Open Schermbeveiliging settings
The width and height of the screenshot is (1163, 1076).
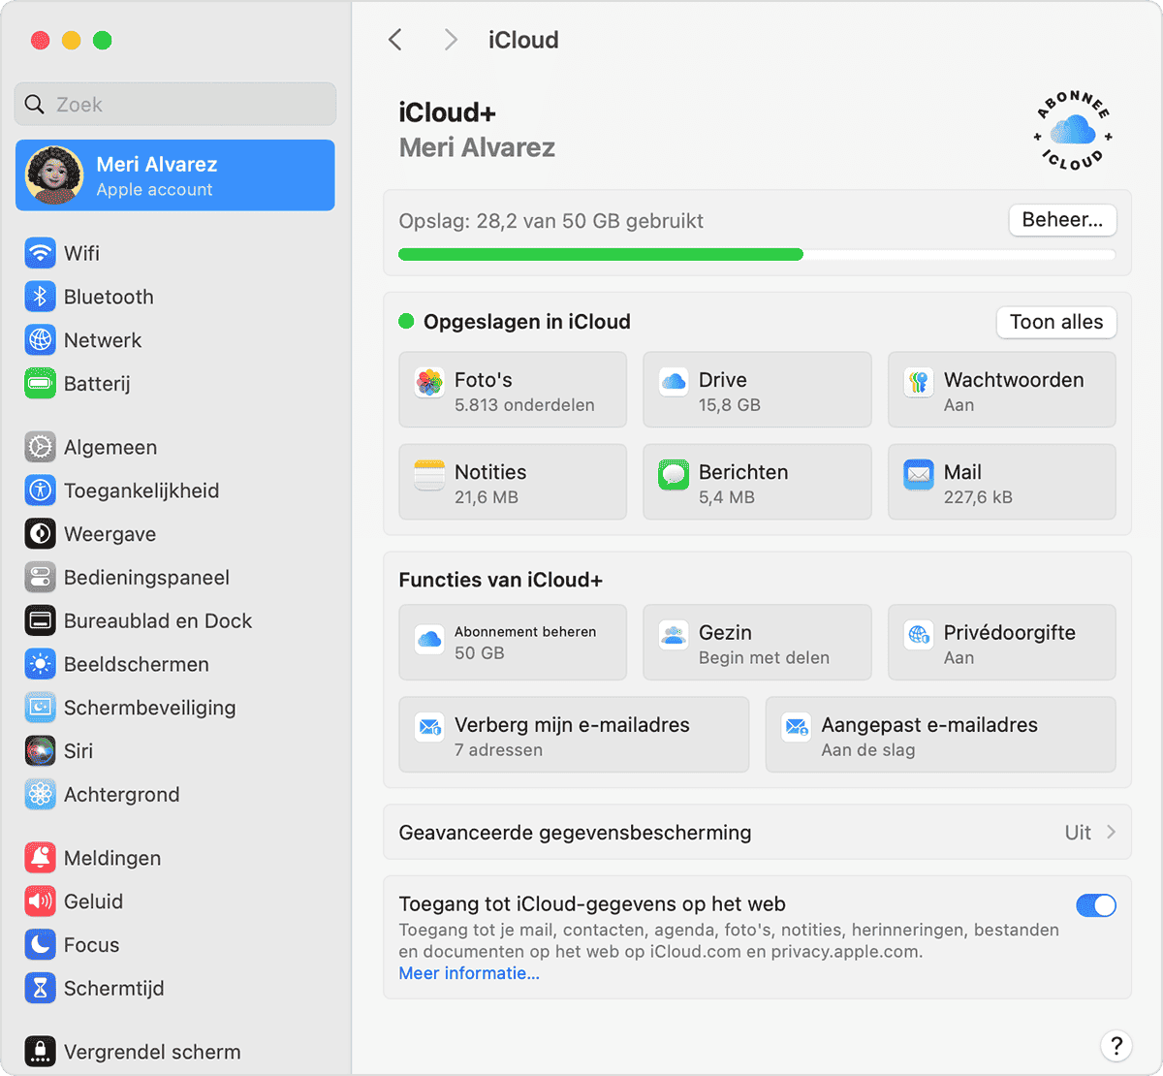click(x=130, y=708)
